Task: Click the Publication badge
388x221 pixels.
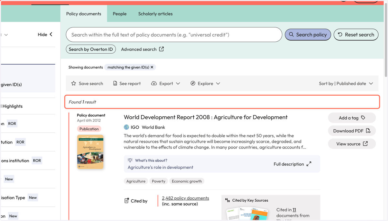Action: pyautogui.click(x=89, y=129)
